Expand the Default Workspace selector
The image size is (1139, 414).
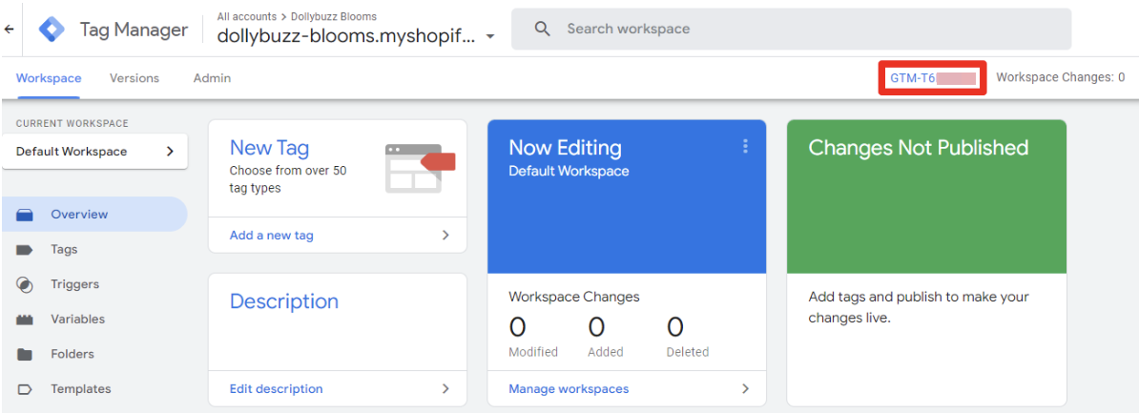(x=94, y=152)
